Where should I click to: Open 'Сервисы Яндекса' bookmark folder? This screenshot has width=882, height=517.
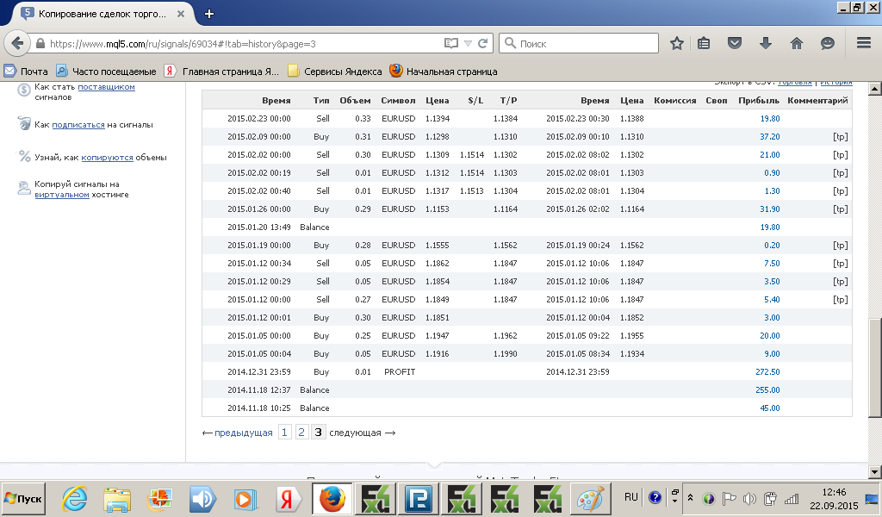tap(335, 72)
